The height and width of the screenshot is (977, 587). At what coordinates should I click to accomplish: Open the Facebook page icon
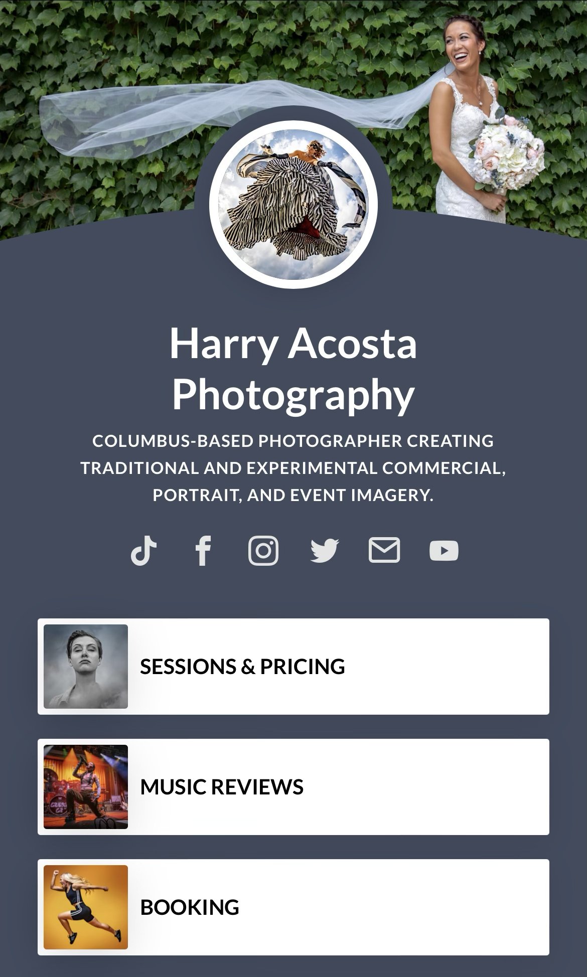[x=203, y=551]
